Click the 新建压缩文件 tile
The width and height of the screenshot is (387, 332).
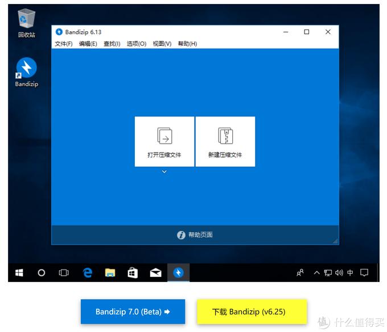pyautogui.click(x=225, y=141)
